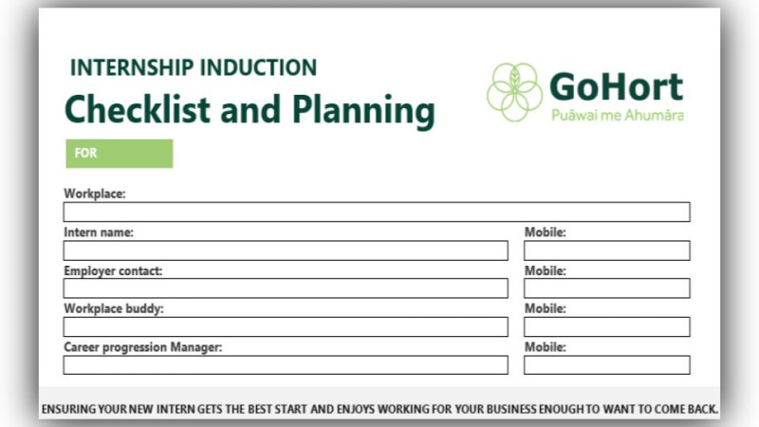Click the Employer contact: field label
Screen dimensions: 759x427
113,271
